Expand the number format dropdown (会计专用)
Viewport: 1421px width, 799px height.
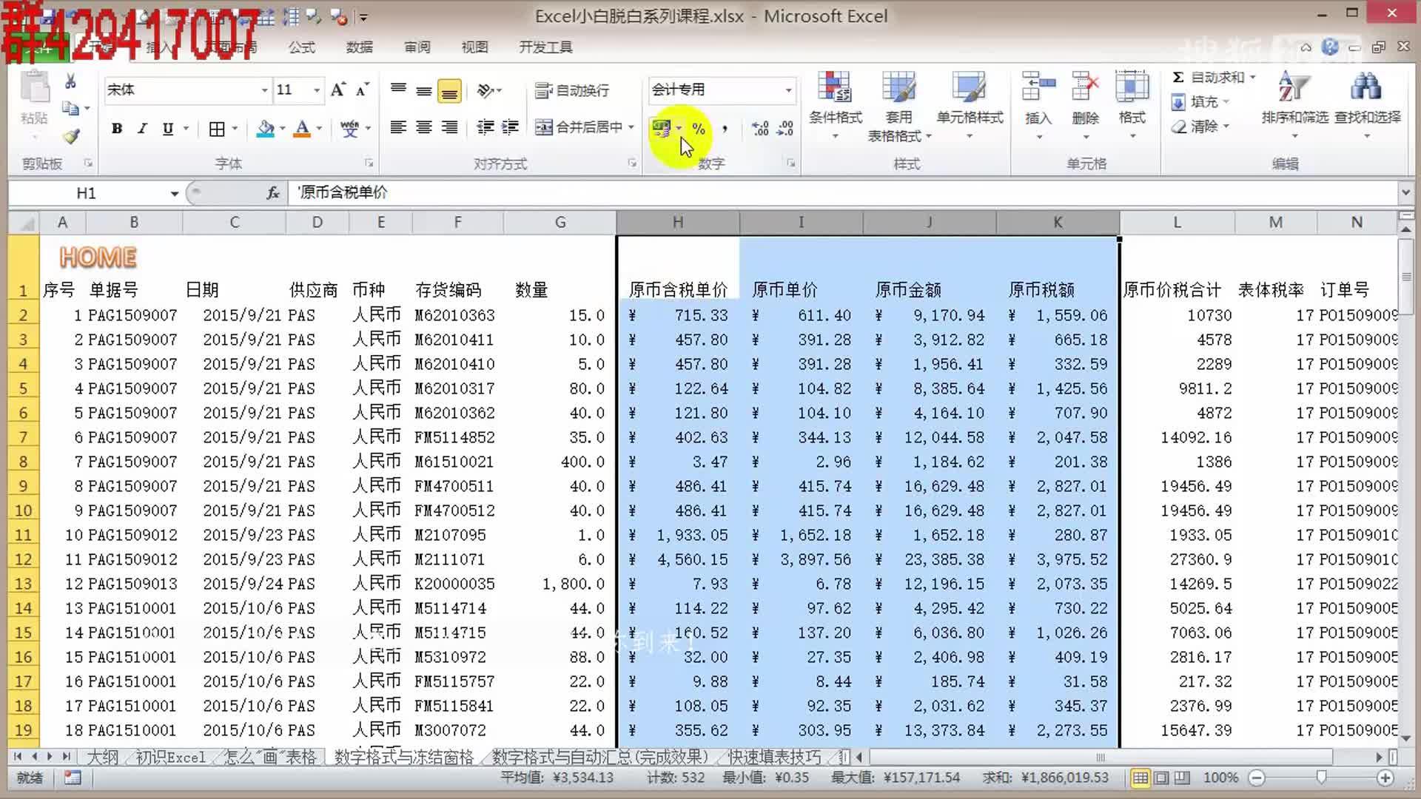pos(788,90)
